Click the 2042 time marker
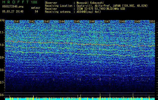The image size is (158, 100). (32, 21)
